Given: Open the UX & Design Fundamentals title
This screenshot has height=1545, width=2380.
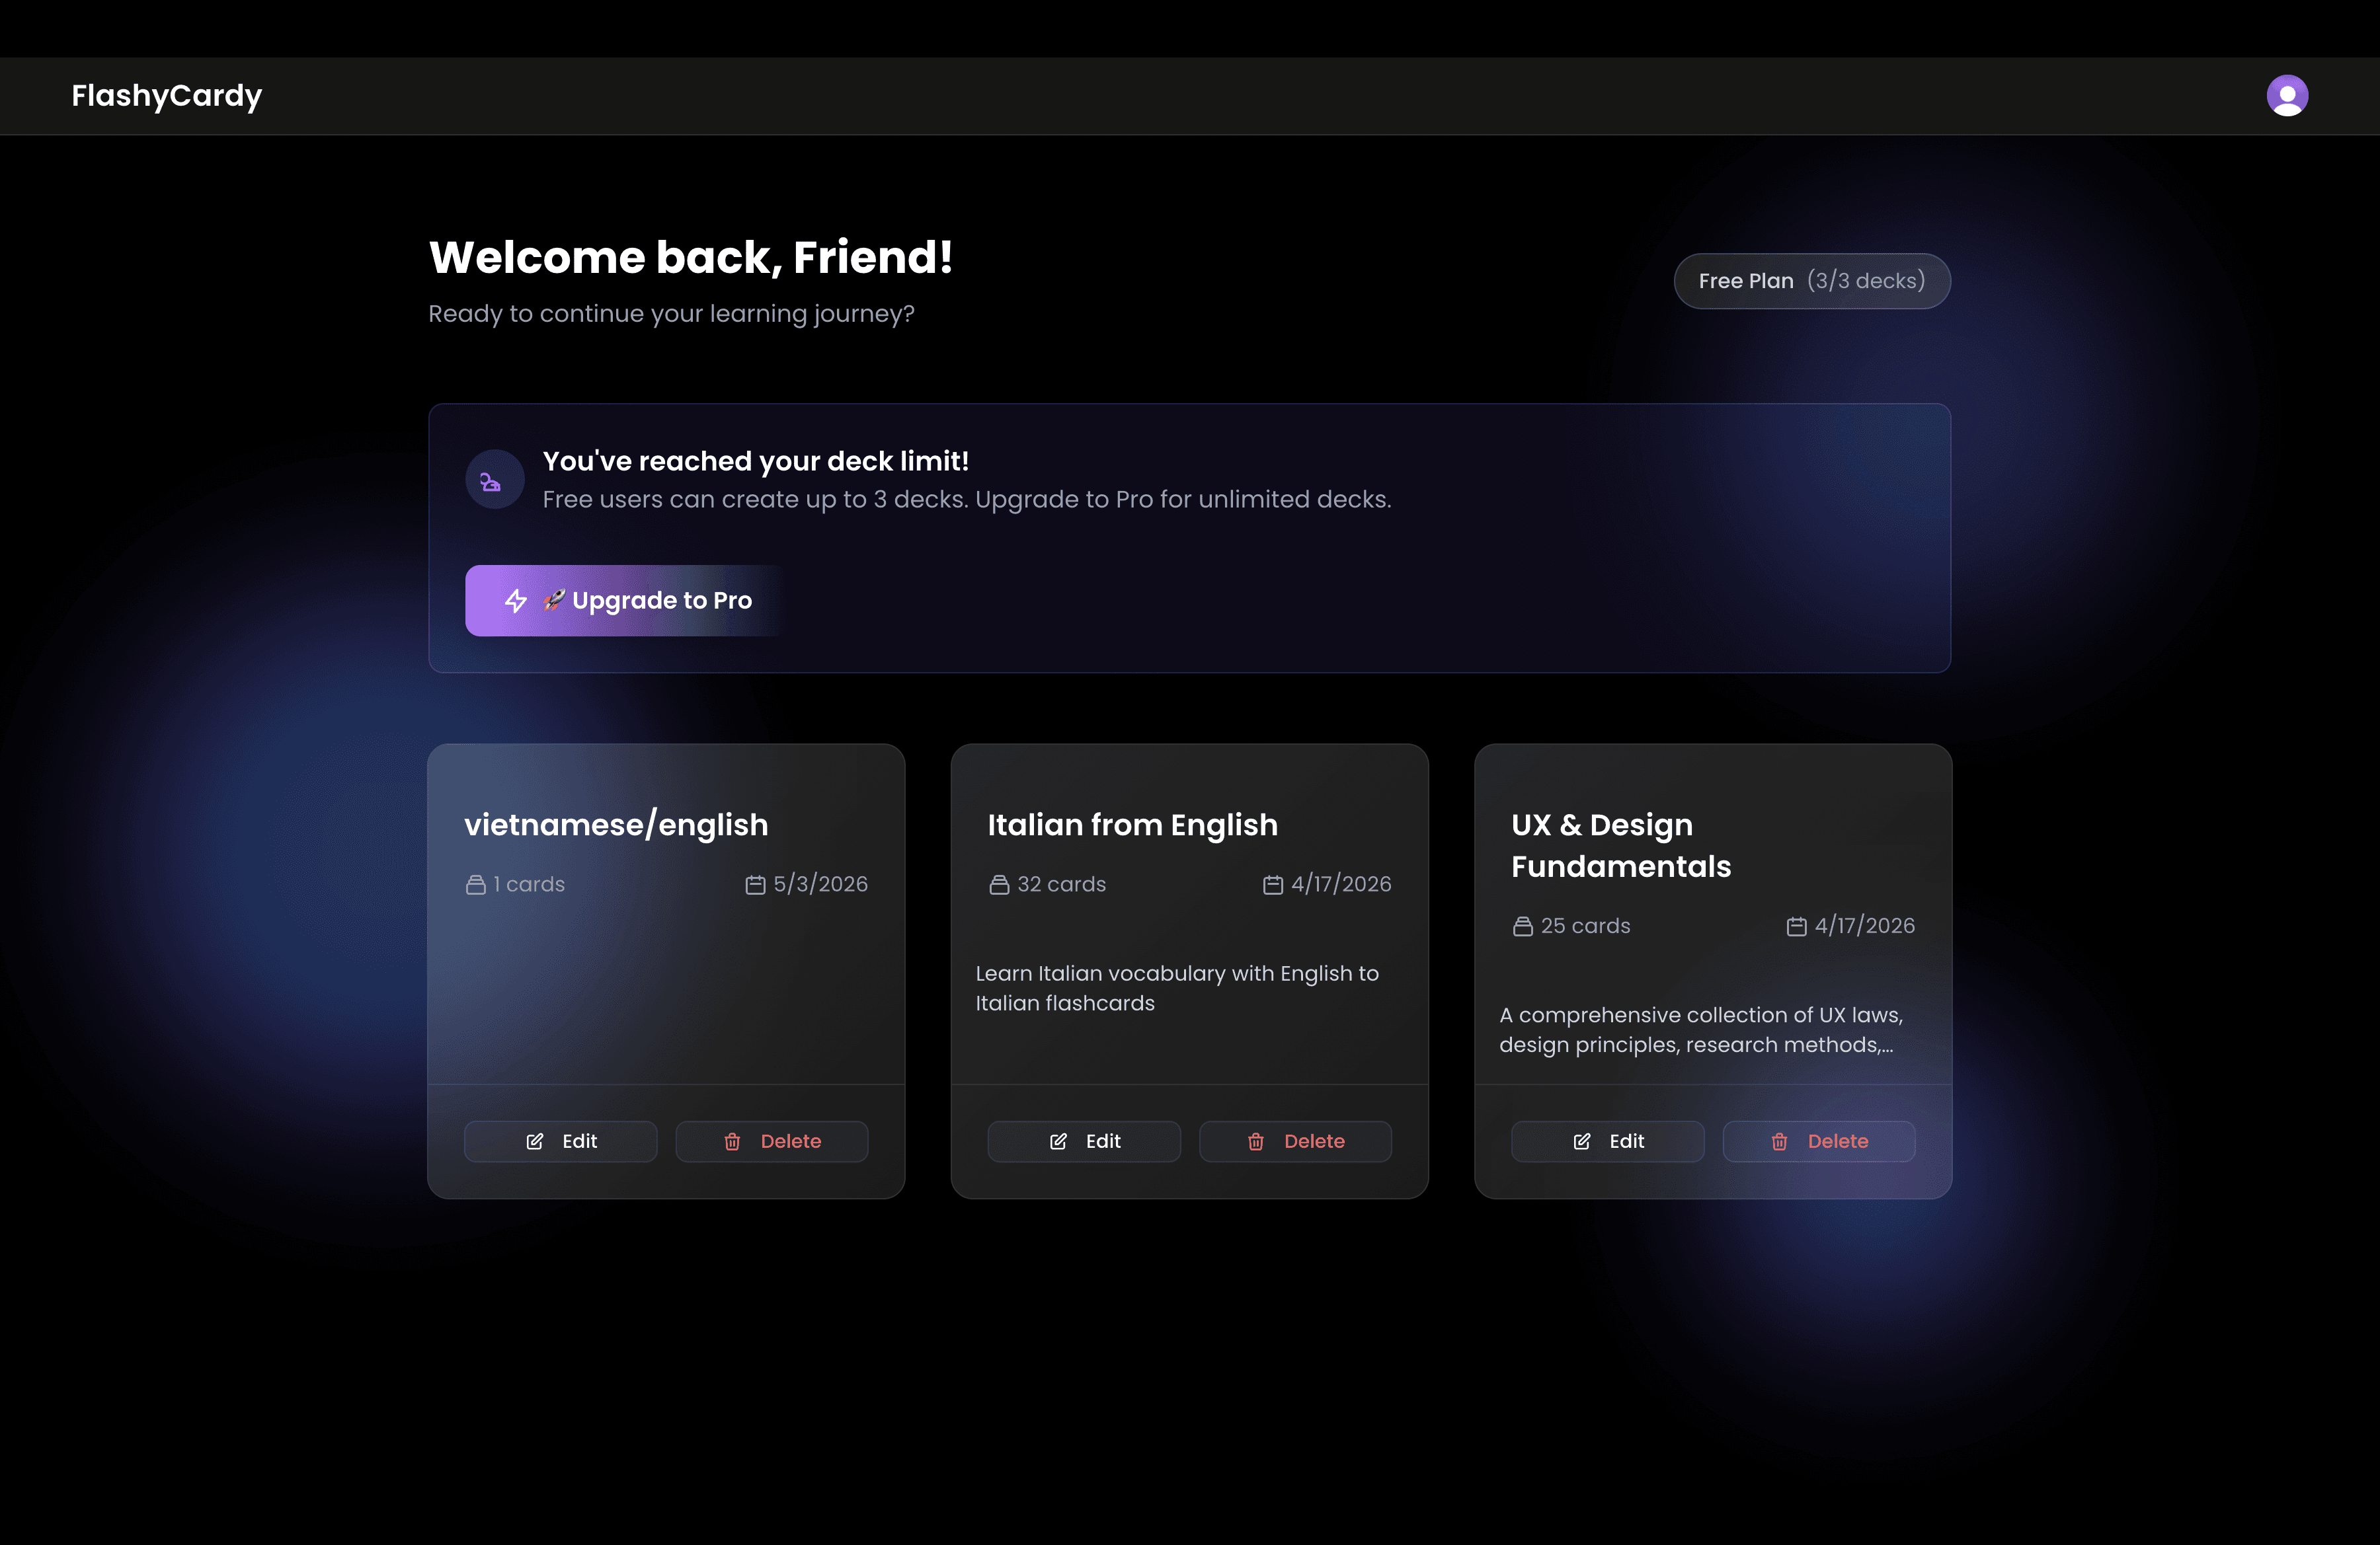Looking at the screenshot, I should (1621, 845).
